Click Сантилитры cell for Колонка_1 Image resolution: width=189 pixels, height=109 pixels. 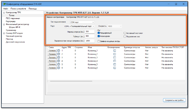click(130, 51)
